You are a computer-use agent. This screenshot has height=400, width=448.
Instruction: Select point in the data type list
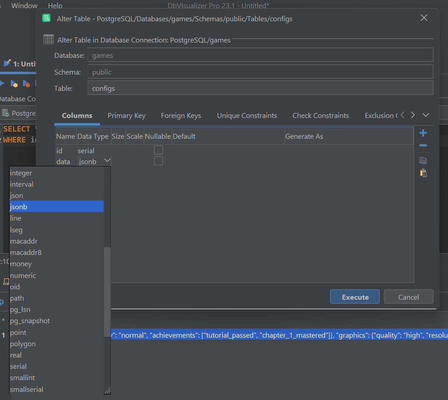pyautogui.click(x=57, y=332)
